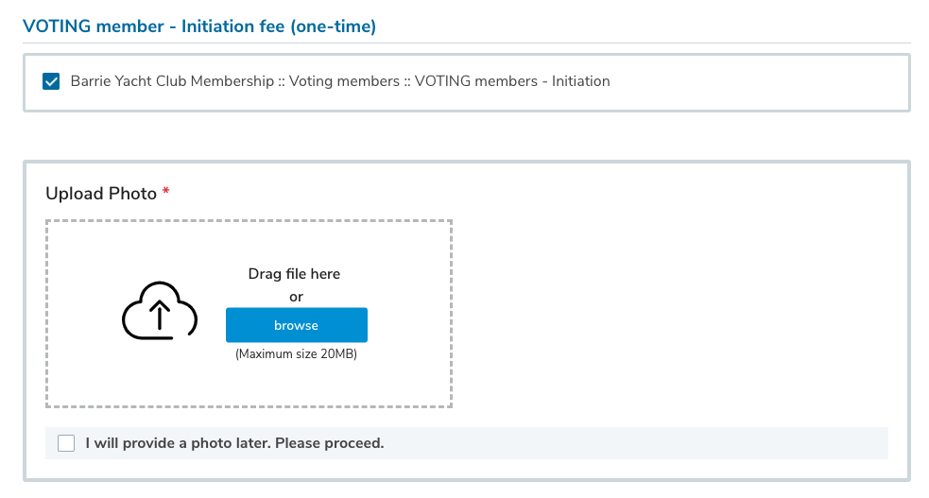Click the VOTING member Initiation fee heading
The width and height of the screenshot is (929, 498).
pos(199,26)
